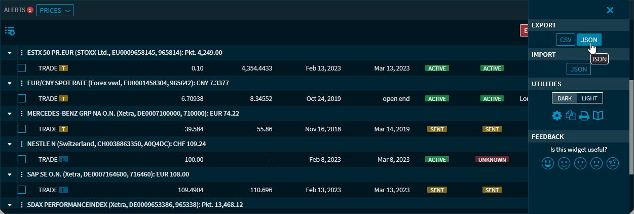
Task: Click the side panel vertical scrollbar
Action: pos(631,127)
